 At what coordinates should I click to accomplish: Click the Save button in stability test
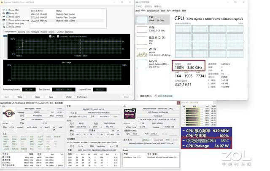click(x=51, y=97)
